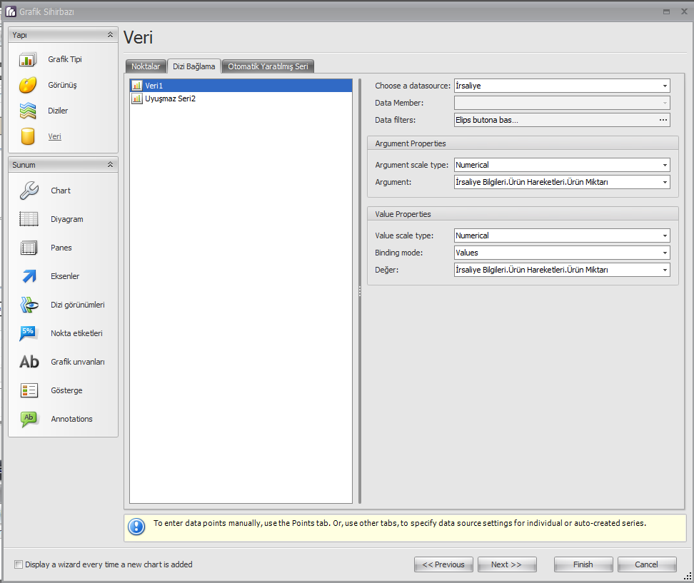
Task: Select the Eksenler arrow icon
Action: tap(29, 276)
